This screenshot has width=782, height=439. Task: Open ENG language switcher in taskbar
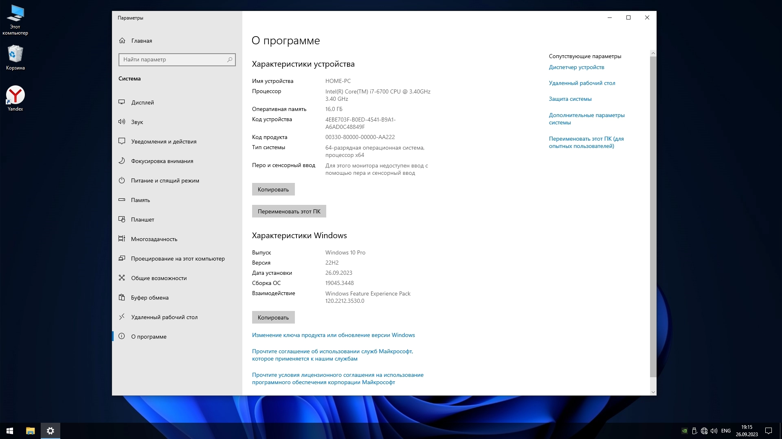click(x=725, y=431)
